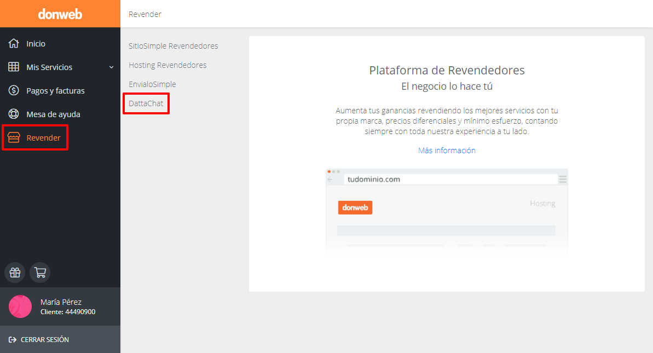Click the Mis Servicios grid icon

point(14,67)
